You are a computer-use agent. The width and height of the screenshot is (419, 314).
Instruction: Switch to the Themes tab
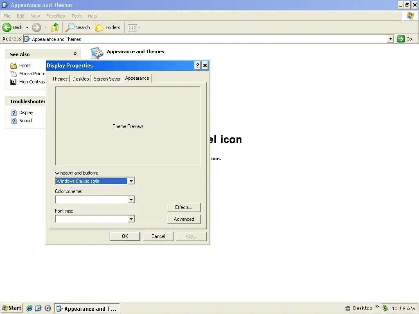(x=60, y=79)
